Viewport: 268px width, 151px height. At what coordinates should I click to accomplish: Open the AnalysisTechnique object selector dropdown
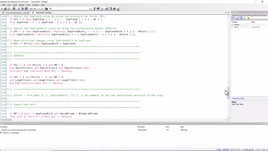pyautogui.click(x=267, y=15)
